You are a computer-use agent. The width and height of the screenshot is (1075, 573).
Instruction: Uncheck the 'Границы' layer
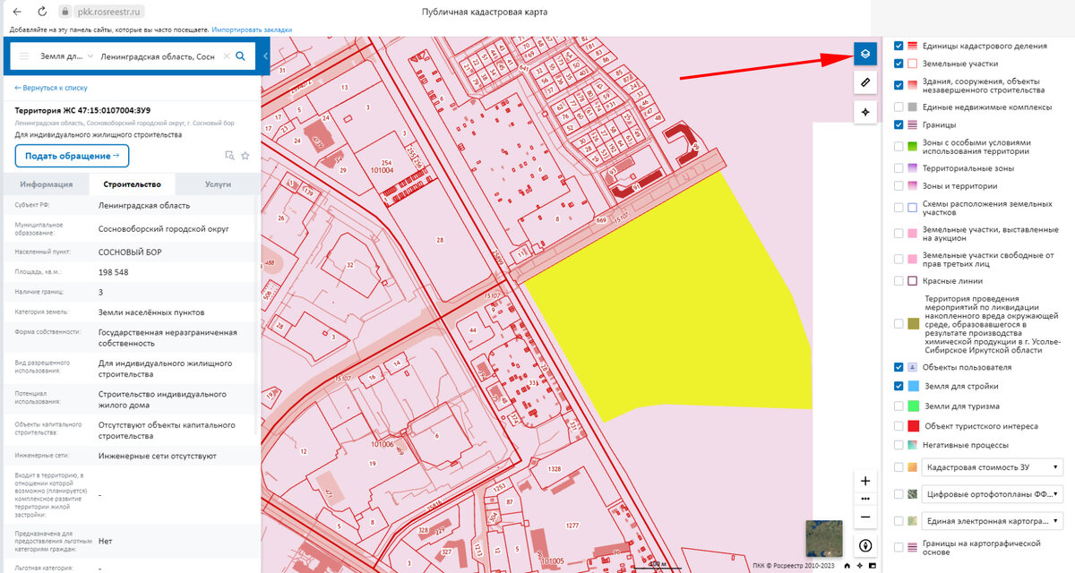coord(899,124)
